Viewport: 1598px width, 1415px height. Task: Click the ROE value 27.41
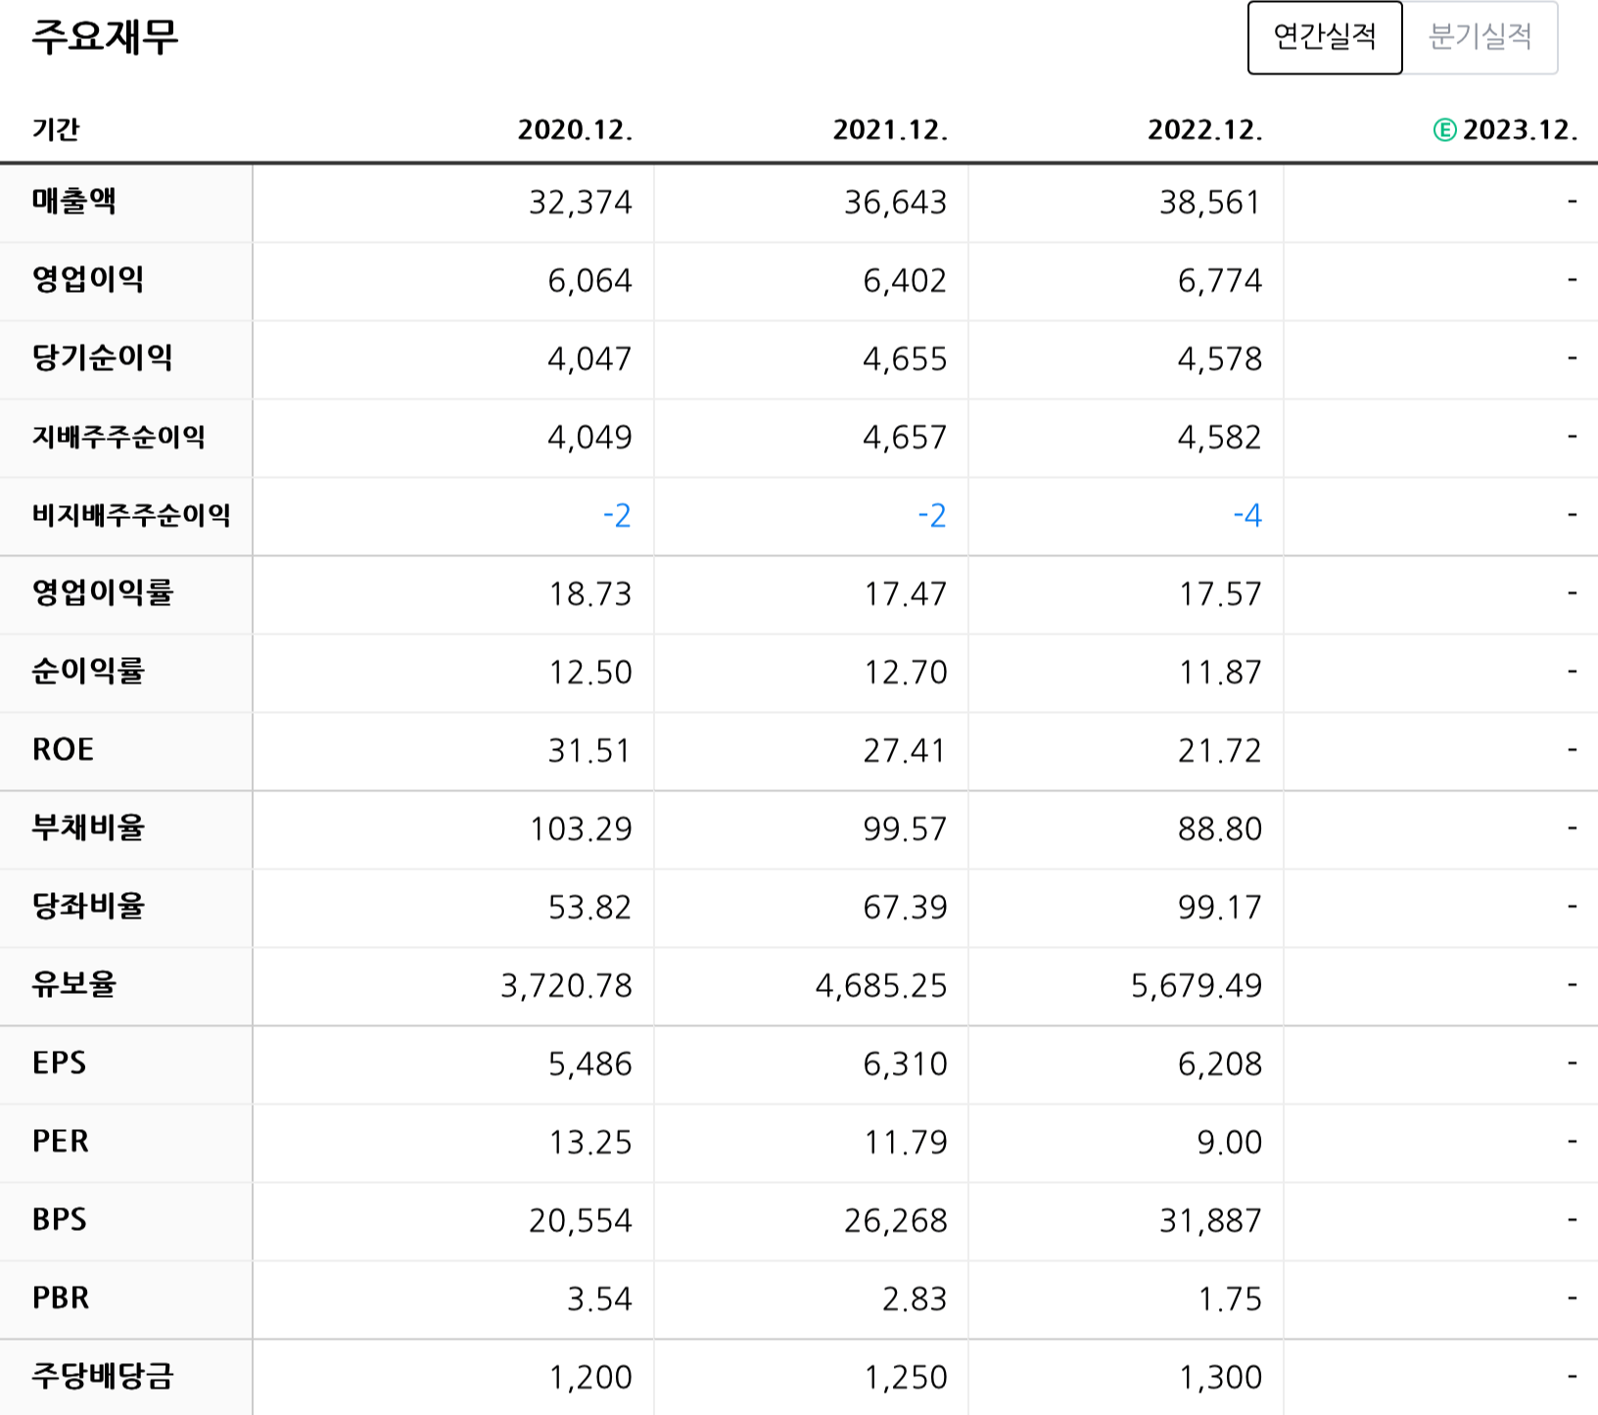coord(906,751)
